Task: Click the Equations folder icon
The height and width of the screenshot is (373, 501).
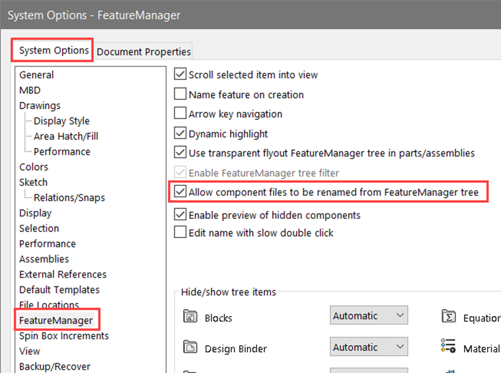Action: pyautogui.click(x=449, y=316)
